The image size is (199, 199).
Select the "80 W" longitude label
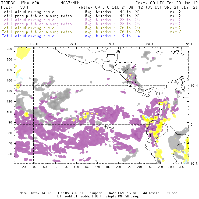[150, 44]
